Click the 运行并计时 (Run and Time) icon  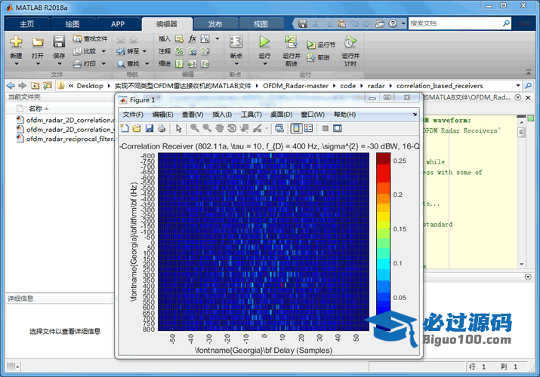click(x=350, y=41)
